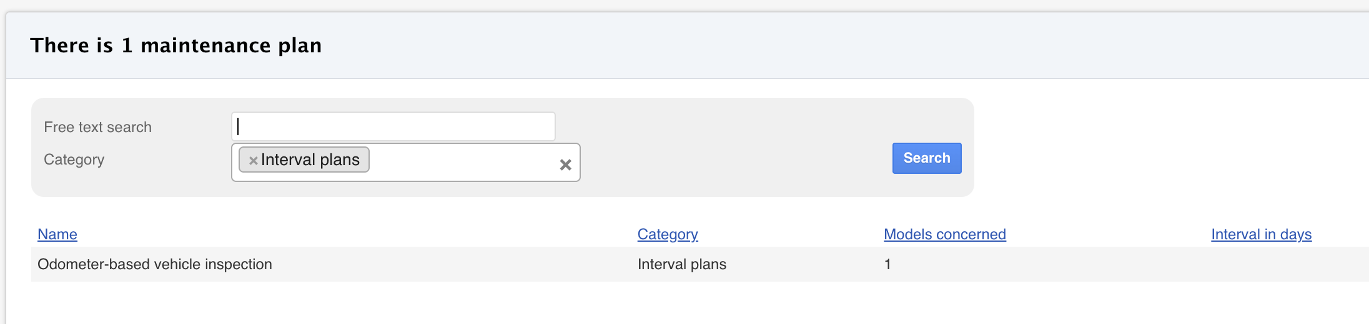Click the models concerned value 1
The height and width of the screenshot is (324, 1369).
click(887, 264)
